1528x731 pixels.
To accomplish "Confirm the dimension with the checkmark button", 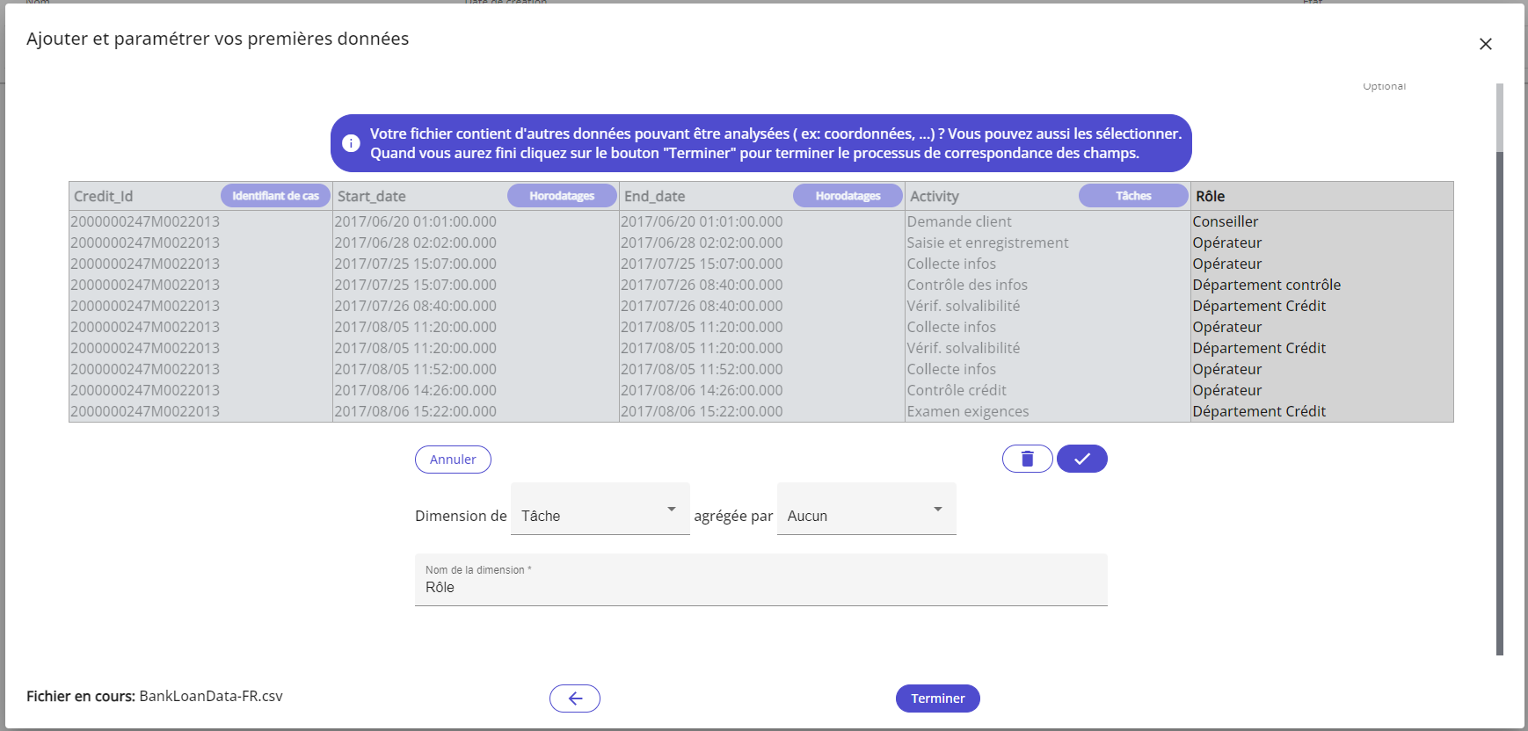I will click(1081, 459).
